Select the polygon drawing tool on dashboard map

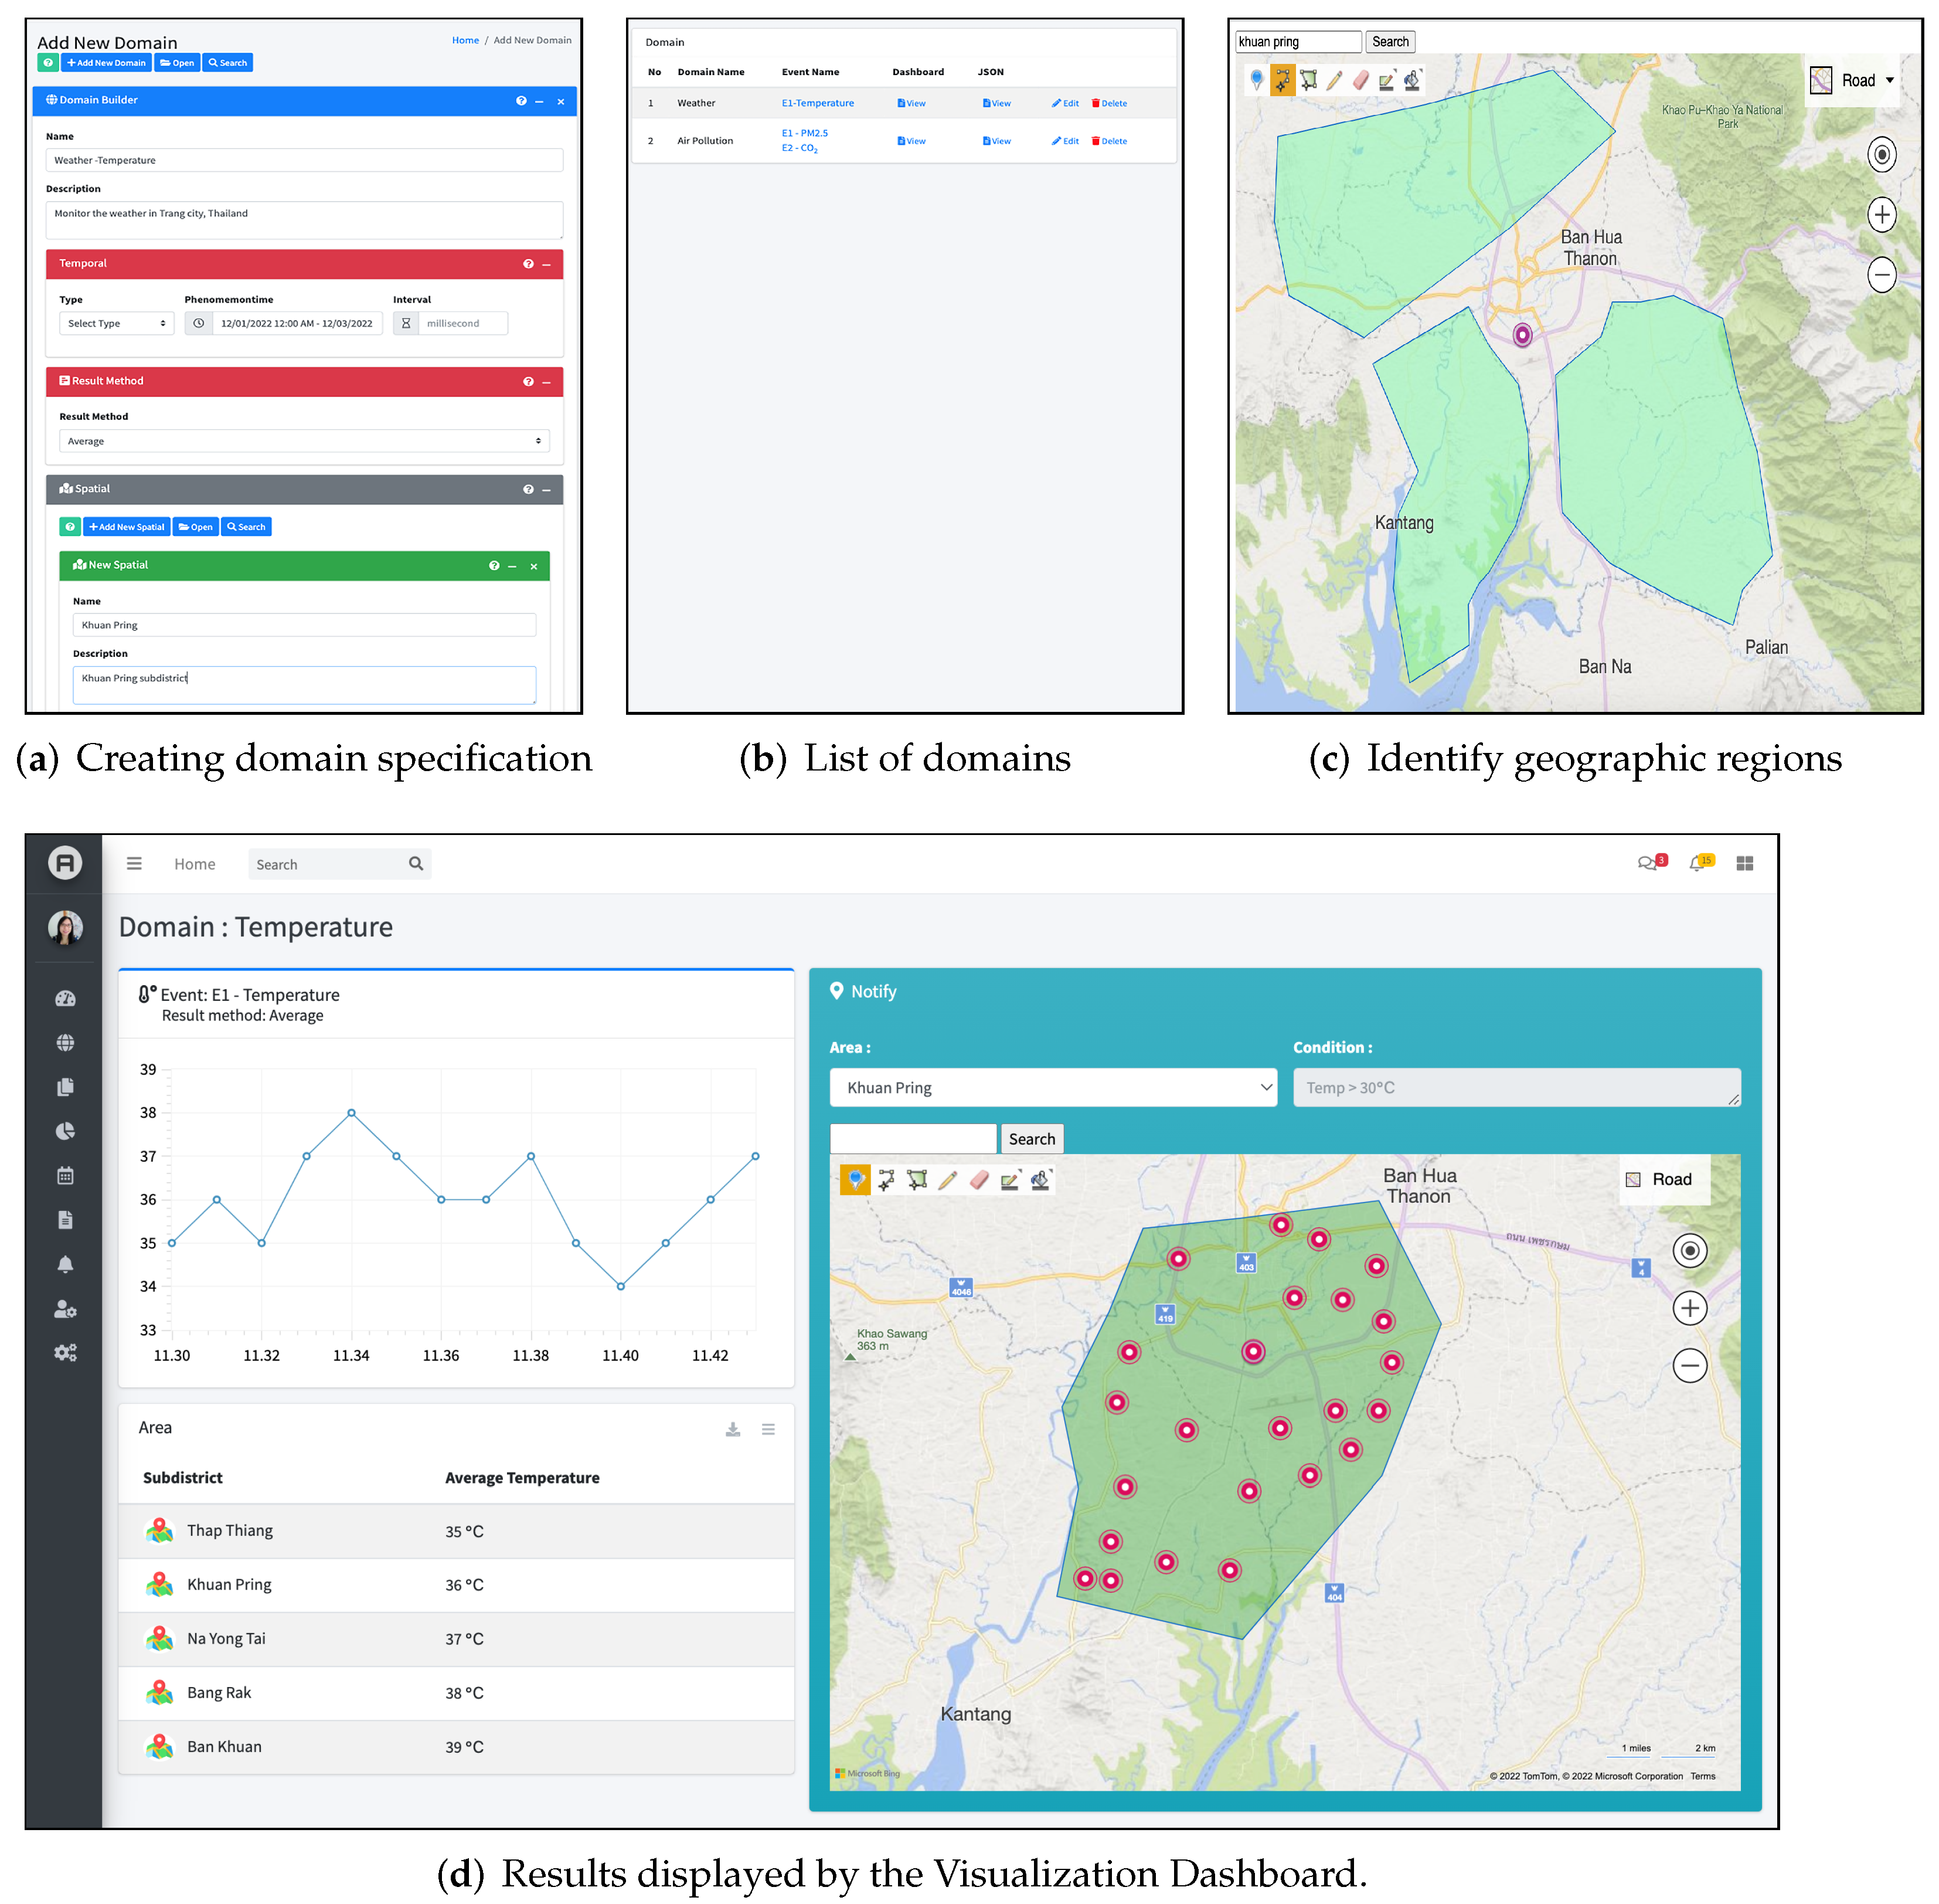[x=917, y=1180]
